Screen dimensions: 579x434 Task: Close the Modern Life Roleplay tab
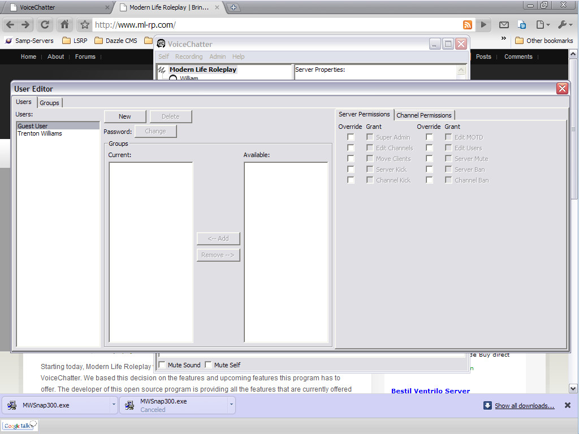pyautogui.click(x=217, y=7)
